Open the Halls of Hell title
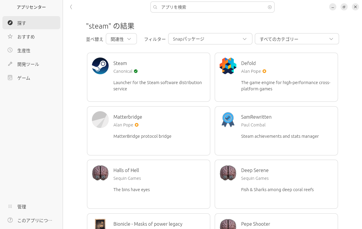This screenshot has height=229, width=362. [x=126, y=170]
